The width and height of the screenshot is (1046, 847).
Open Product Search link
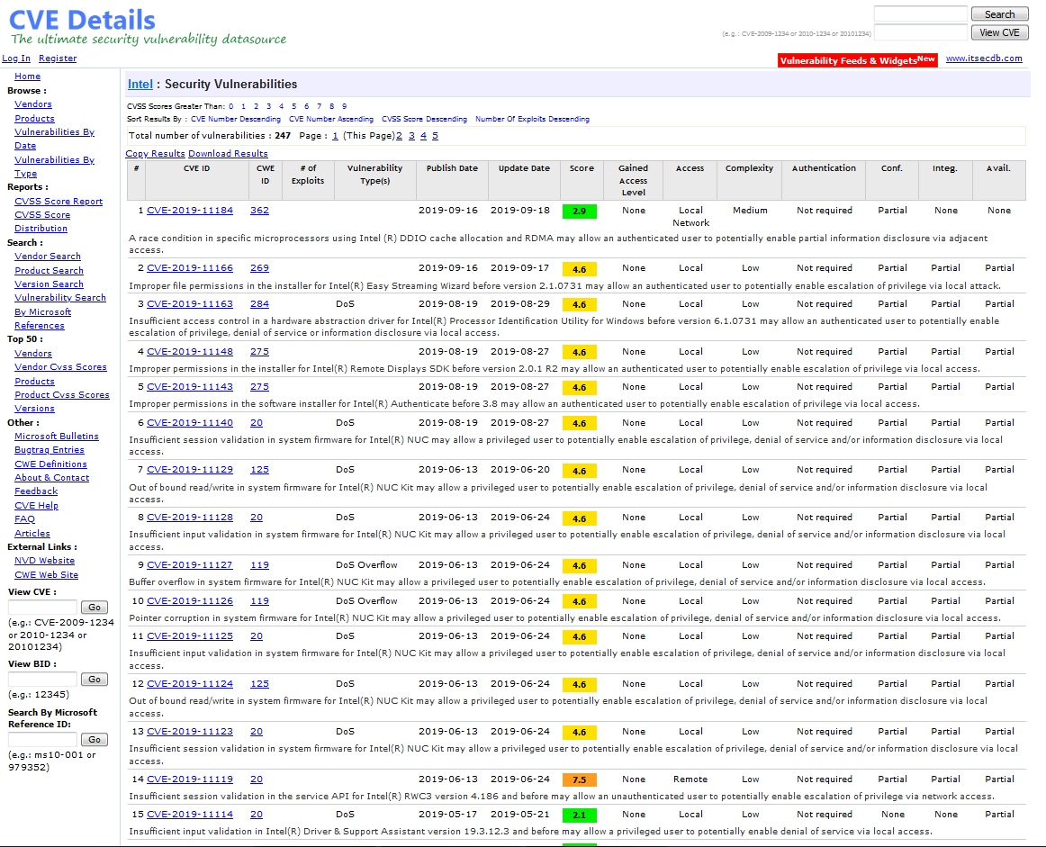click(49, 270)
